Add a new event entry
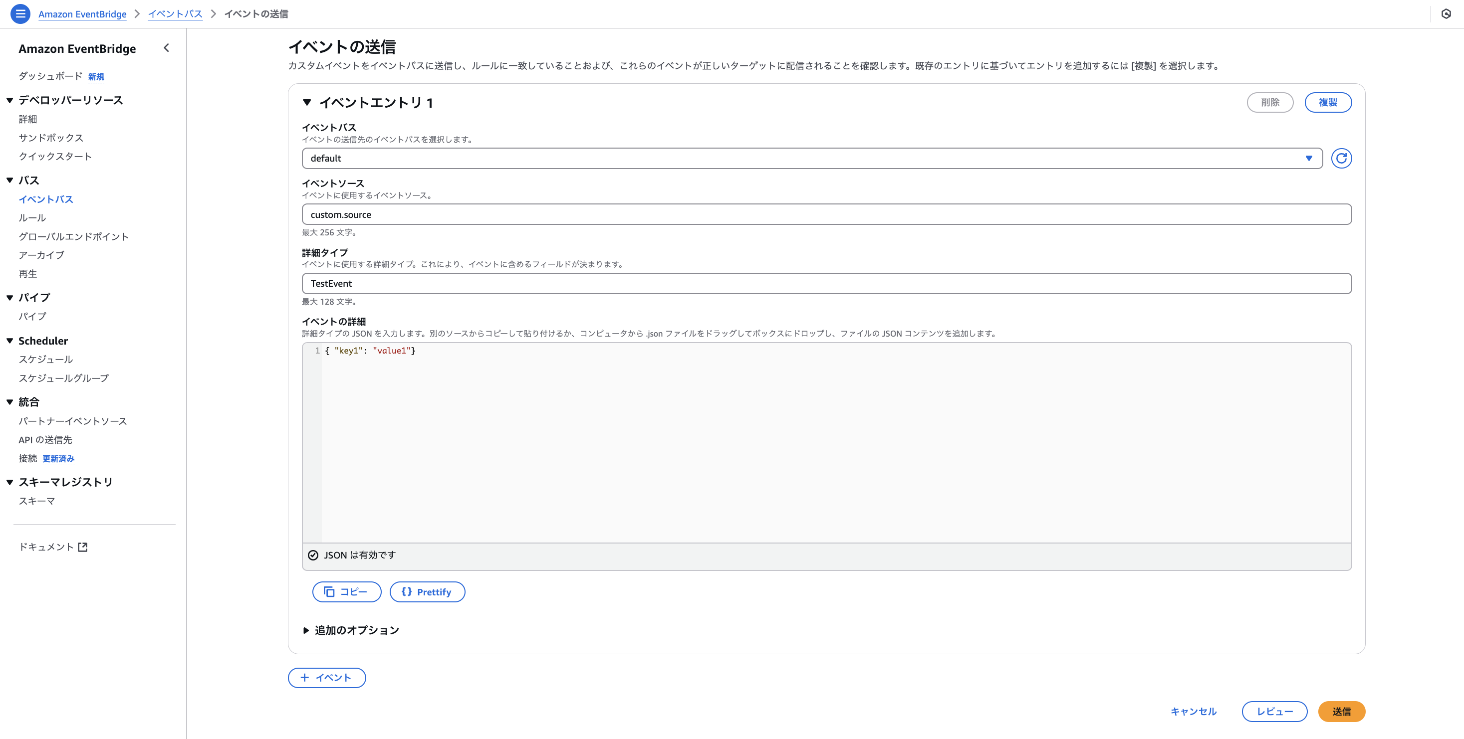The image size is (1464, 739). (x=327, y=678)
